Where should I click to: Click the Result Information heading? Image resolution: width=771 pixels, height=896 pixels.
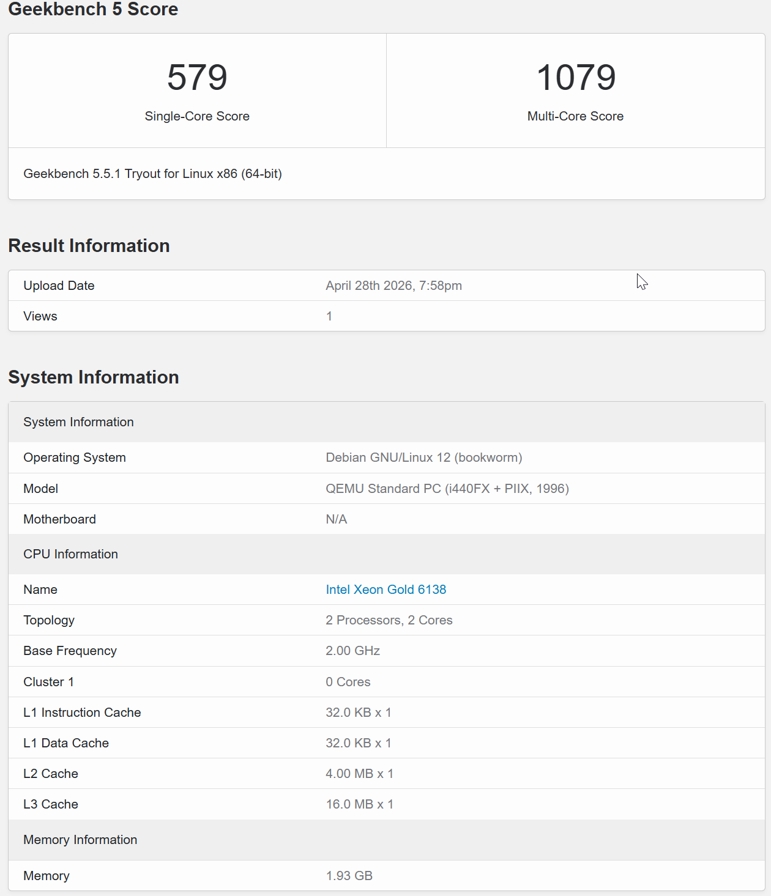89,246
